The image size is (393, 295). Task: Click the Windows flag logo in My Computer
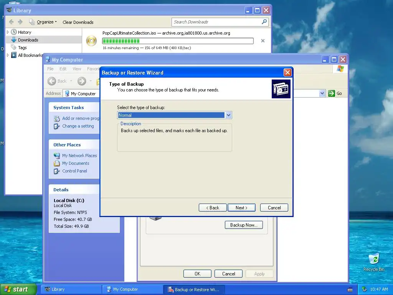340,68
